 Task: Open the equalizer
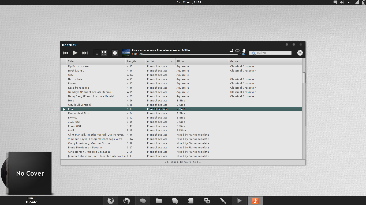(243, 50)
